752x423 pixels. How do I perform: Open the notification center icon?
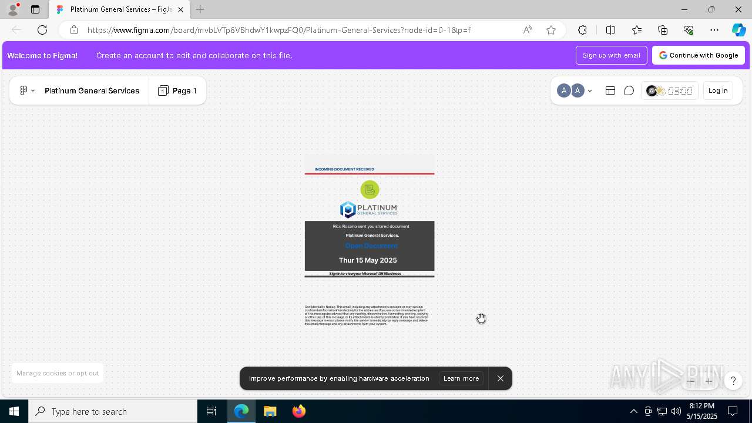tap(733, 411)
